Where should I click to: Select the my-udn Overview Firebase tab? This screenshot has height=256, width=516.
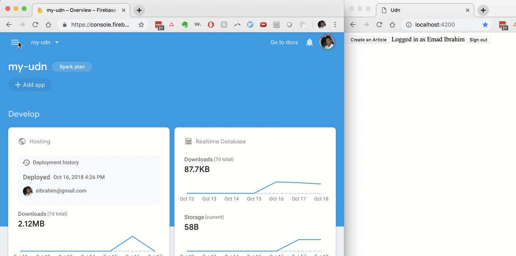click(x=82, y=10)
